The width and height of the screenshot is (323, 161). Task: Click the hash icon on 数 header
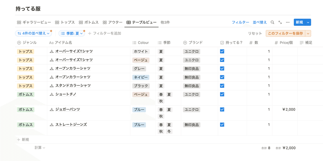click(x=251, y=43)
